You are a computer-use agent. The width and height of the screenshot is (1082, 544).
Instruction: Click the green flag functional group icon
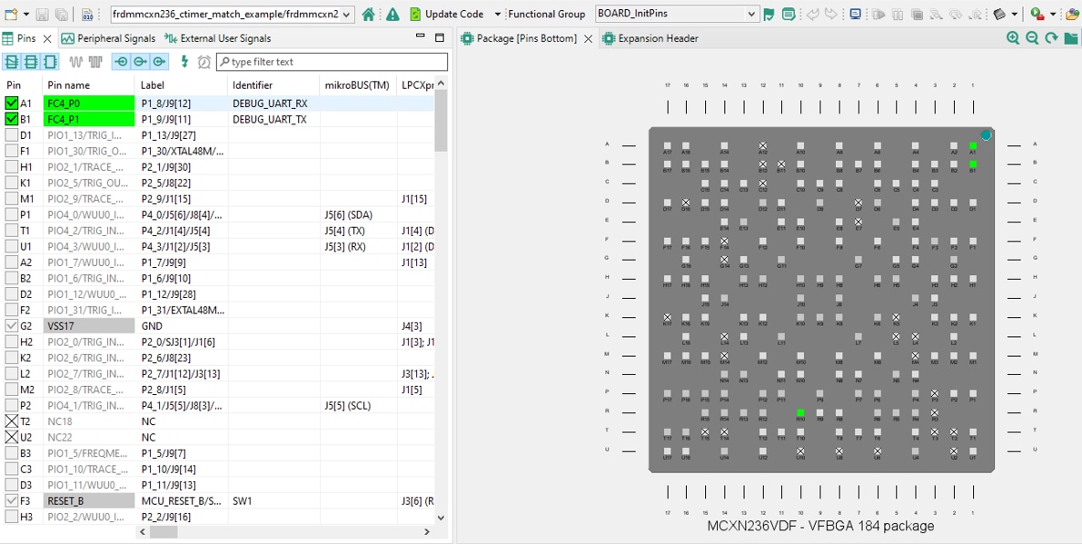(769, 15)
